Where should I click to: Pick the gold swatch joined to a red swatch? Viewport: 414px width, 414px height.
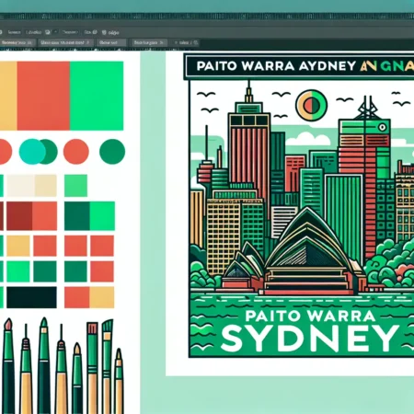click(x=102, y=297)
